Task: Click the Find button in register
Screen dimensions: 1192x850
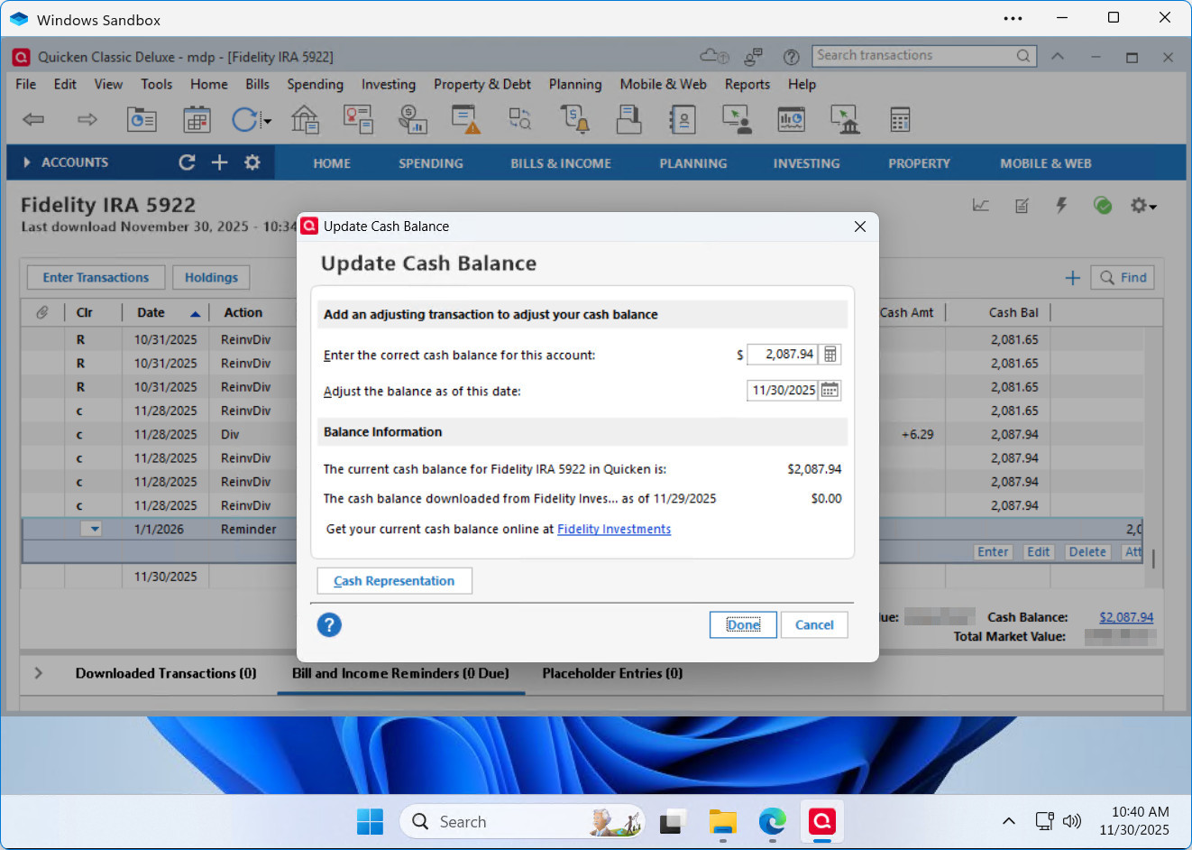Action: pos(1123,278)
